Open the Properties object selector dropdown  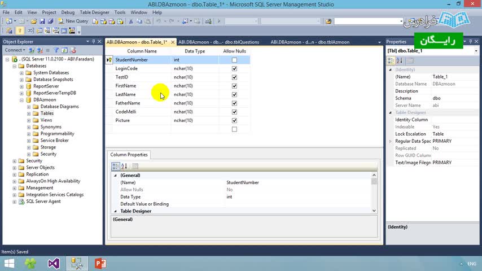click(x=476, y=51)
